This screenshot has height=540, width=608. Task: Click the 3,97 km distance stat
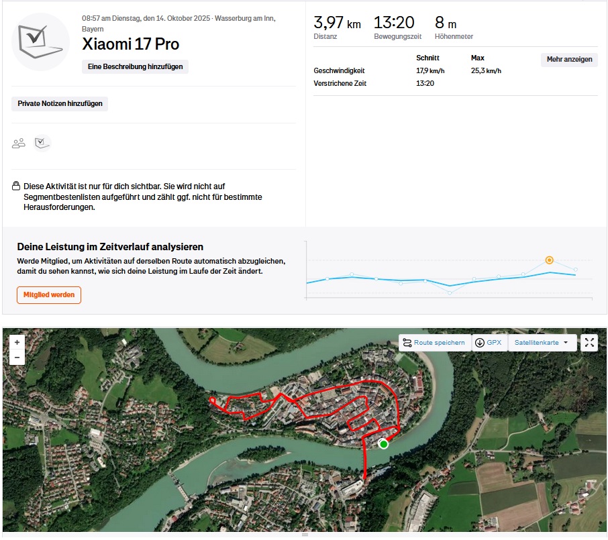click(337, 23)
